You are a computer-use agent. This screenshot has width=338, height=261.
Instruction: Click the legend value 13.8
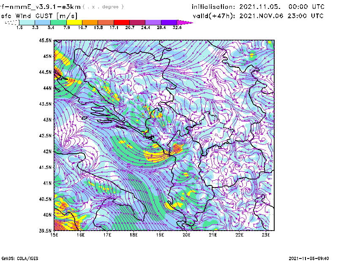click(98, 27)
